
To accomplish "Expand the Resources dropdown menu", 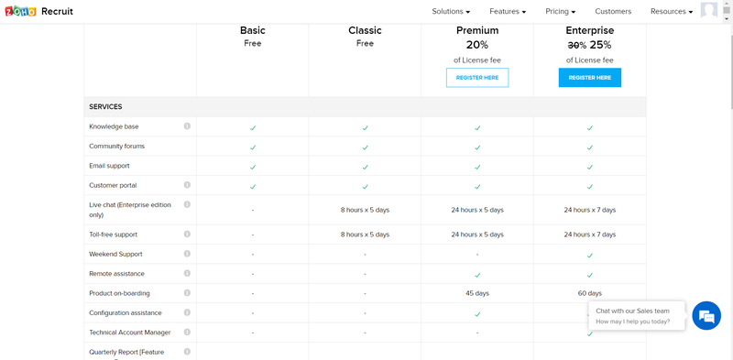I will pyautogui.click(x=672, y=11).
